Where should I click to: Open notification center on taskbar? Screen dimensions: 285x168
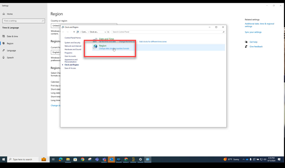click(x=279, y=159)
